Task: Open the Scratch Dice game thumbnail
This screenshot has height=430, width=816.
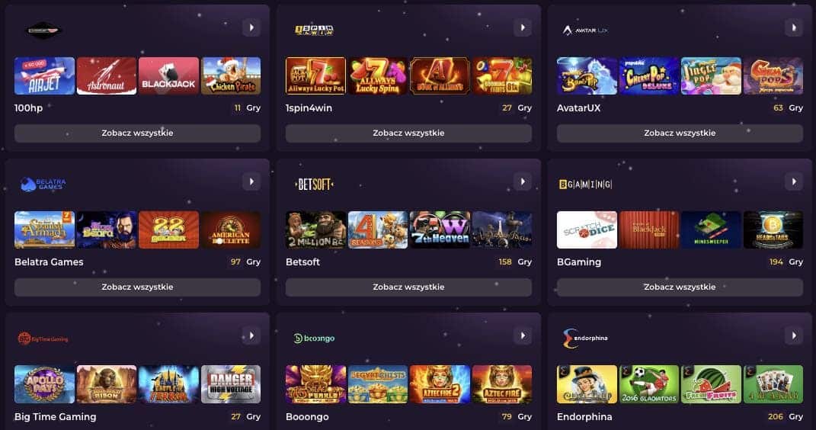Action: pyautogui.click(x=587, y=230)
